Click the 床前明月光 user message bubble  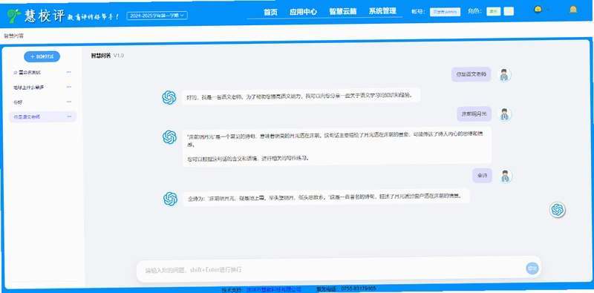474,114
